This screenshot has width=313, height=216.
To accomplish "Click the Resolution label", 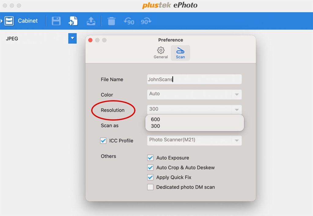I will click(x=112, y=110).
